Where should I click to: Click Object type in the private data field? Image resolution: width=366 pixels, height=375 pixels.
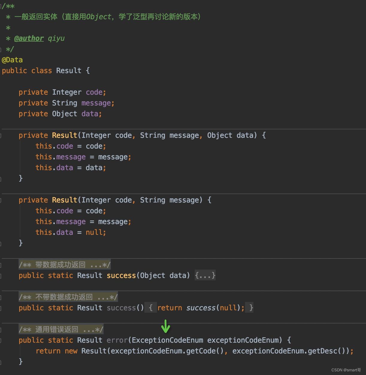65,114
